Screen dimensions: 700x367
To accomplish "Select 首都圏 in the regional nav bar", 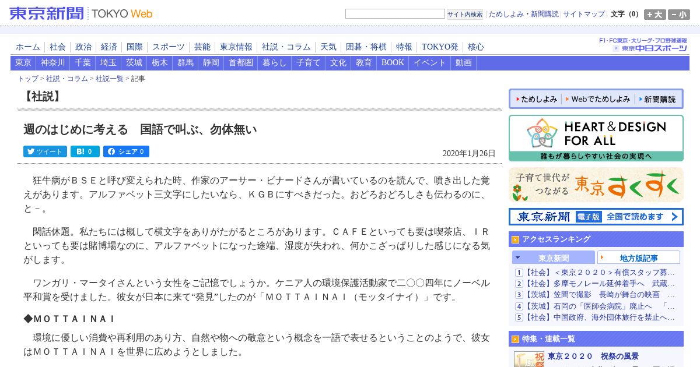I will pos(241,63).
